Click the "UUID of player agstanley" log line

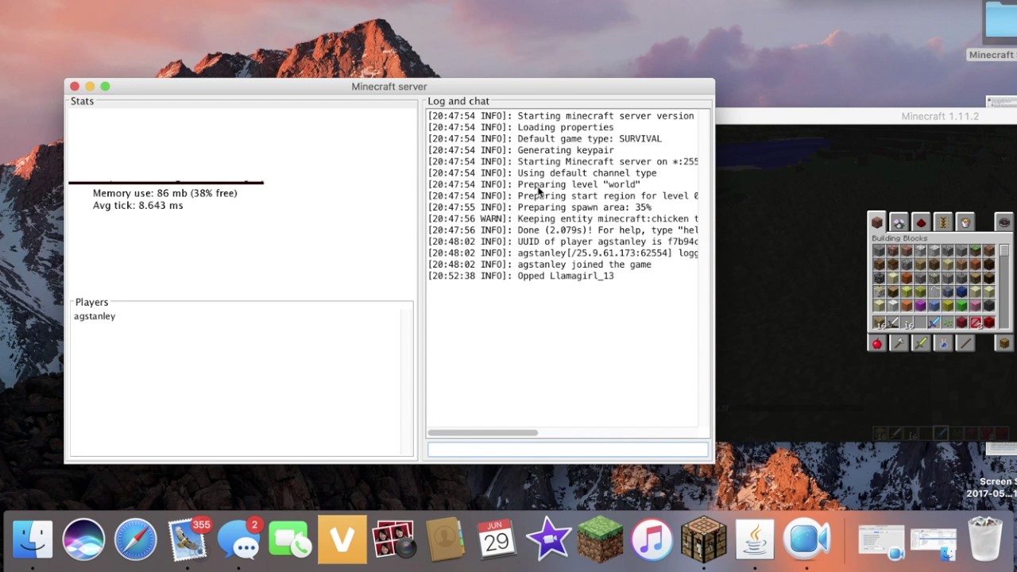563,242
